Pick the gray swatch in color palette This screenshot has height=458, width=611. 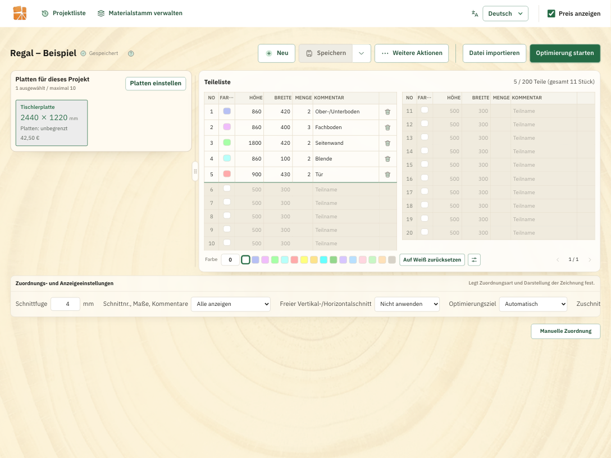392,260
